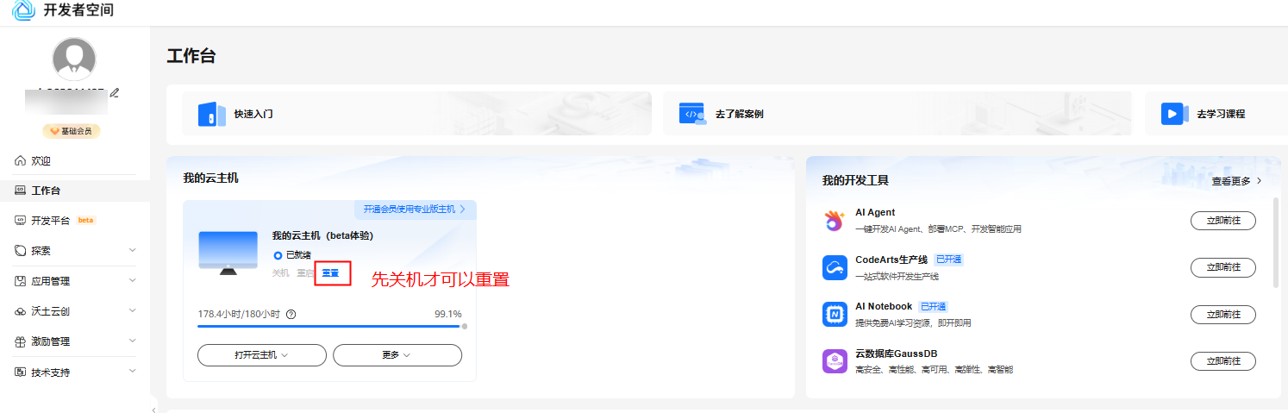The width and height of the screenshot is (1288, 413).
Task: Click the 应用管理 icon in the sidebar
Action: (21, 281)
